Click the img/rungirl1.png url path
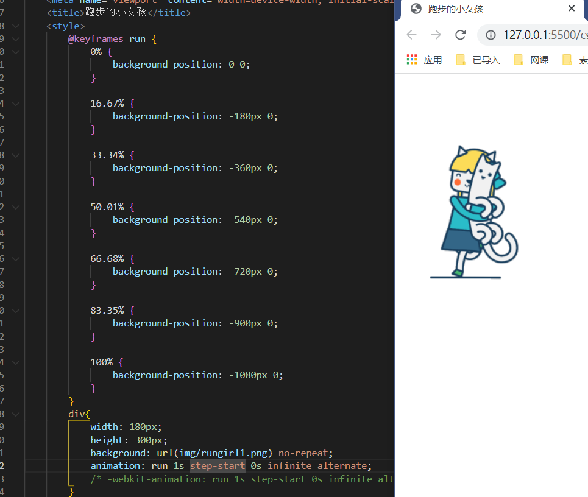 click(x=223, y=453)
